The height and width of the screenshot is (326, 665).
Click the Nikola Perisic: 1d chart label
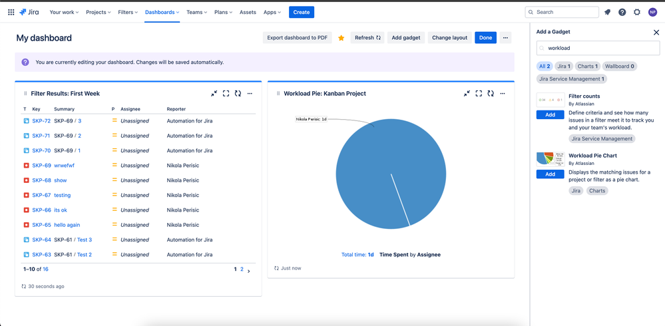pos(312,119)
